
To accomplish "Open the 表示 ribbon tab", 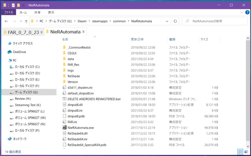I will coord(51,12).
